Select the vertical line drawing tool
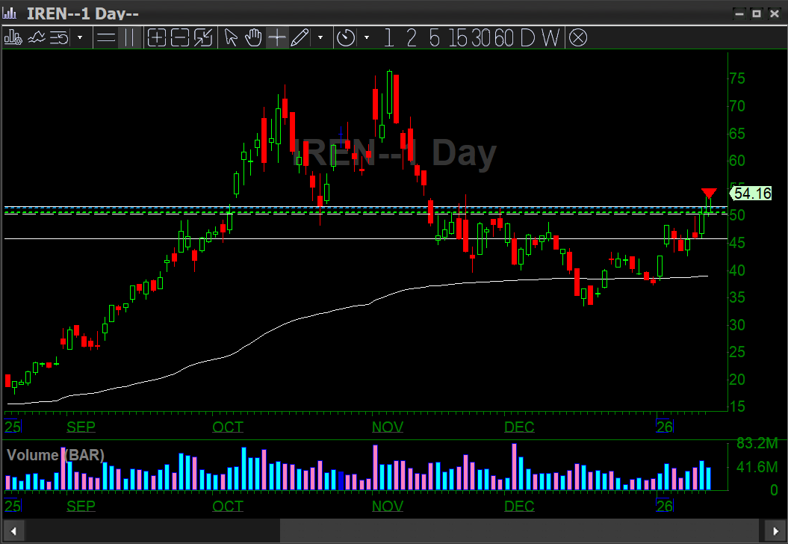Viewport: 788px width, 544px height. 130,37
